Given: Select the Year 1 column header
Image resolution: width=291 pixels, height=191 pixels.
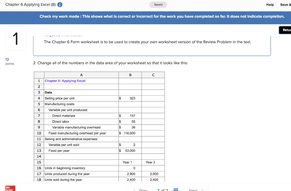Looking at the screenshot, I should click(130, 162).
